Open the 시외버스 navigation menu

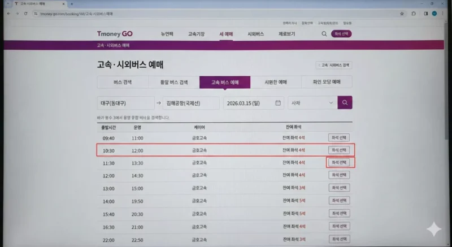pos(256,34)
